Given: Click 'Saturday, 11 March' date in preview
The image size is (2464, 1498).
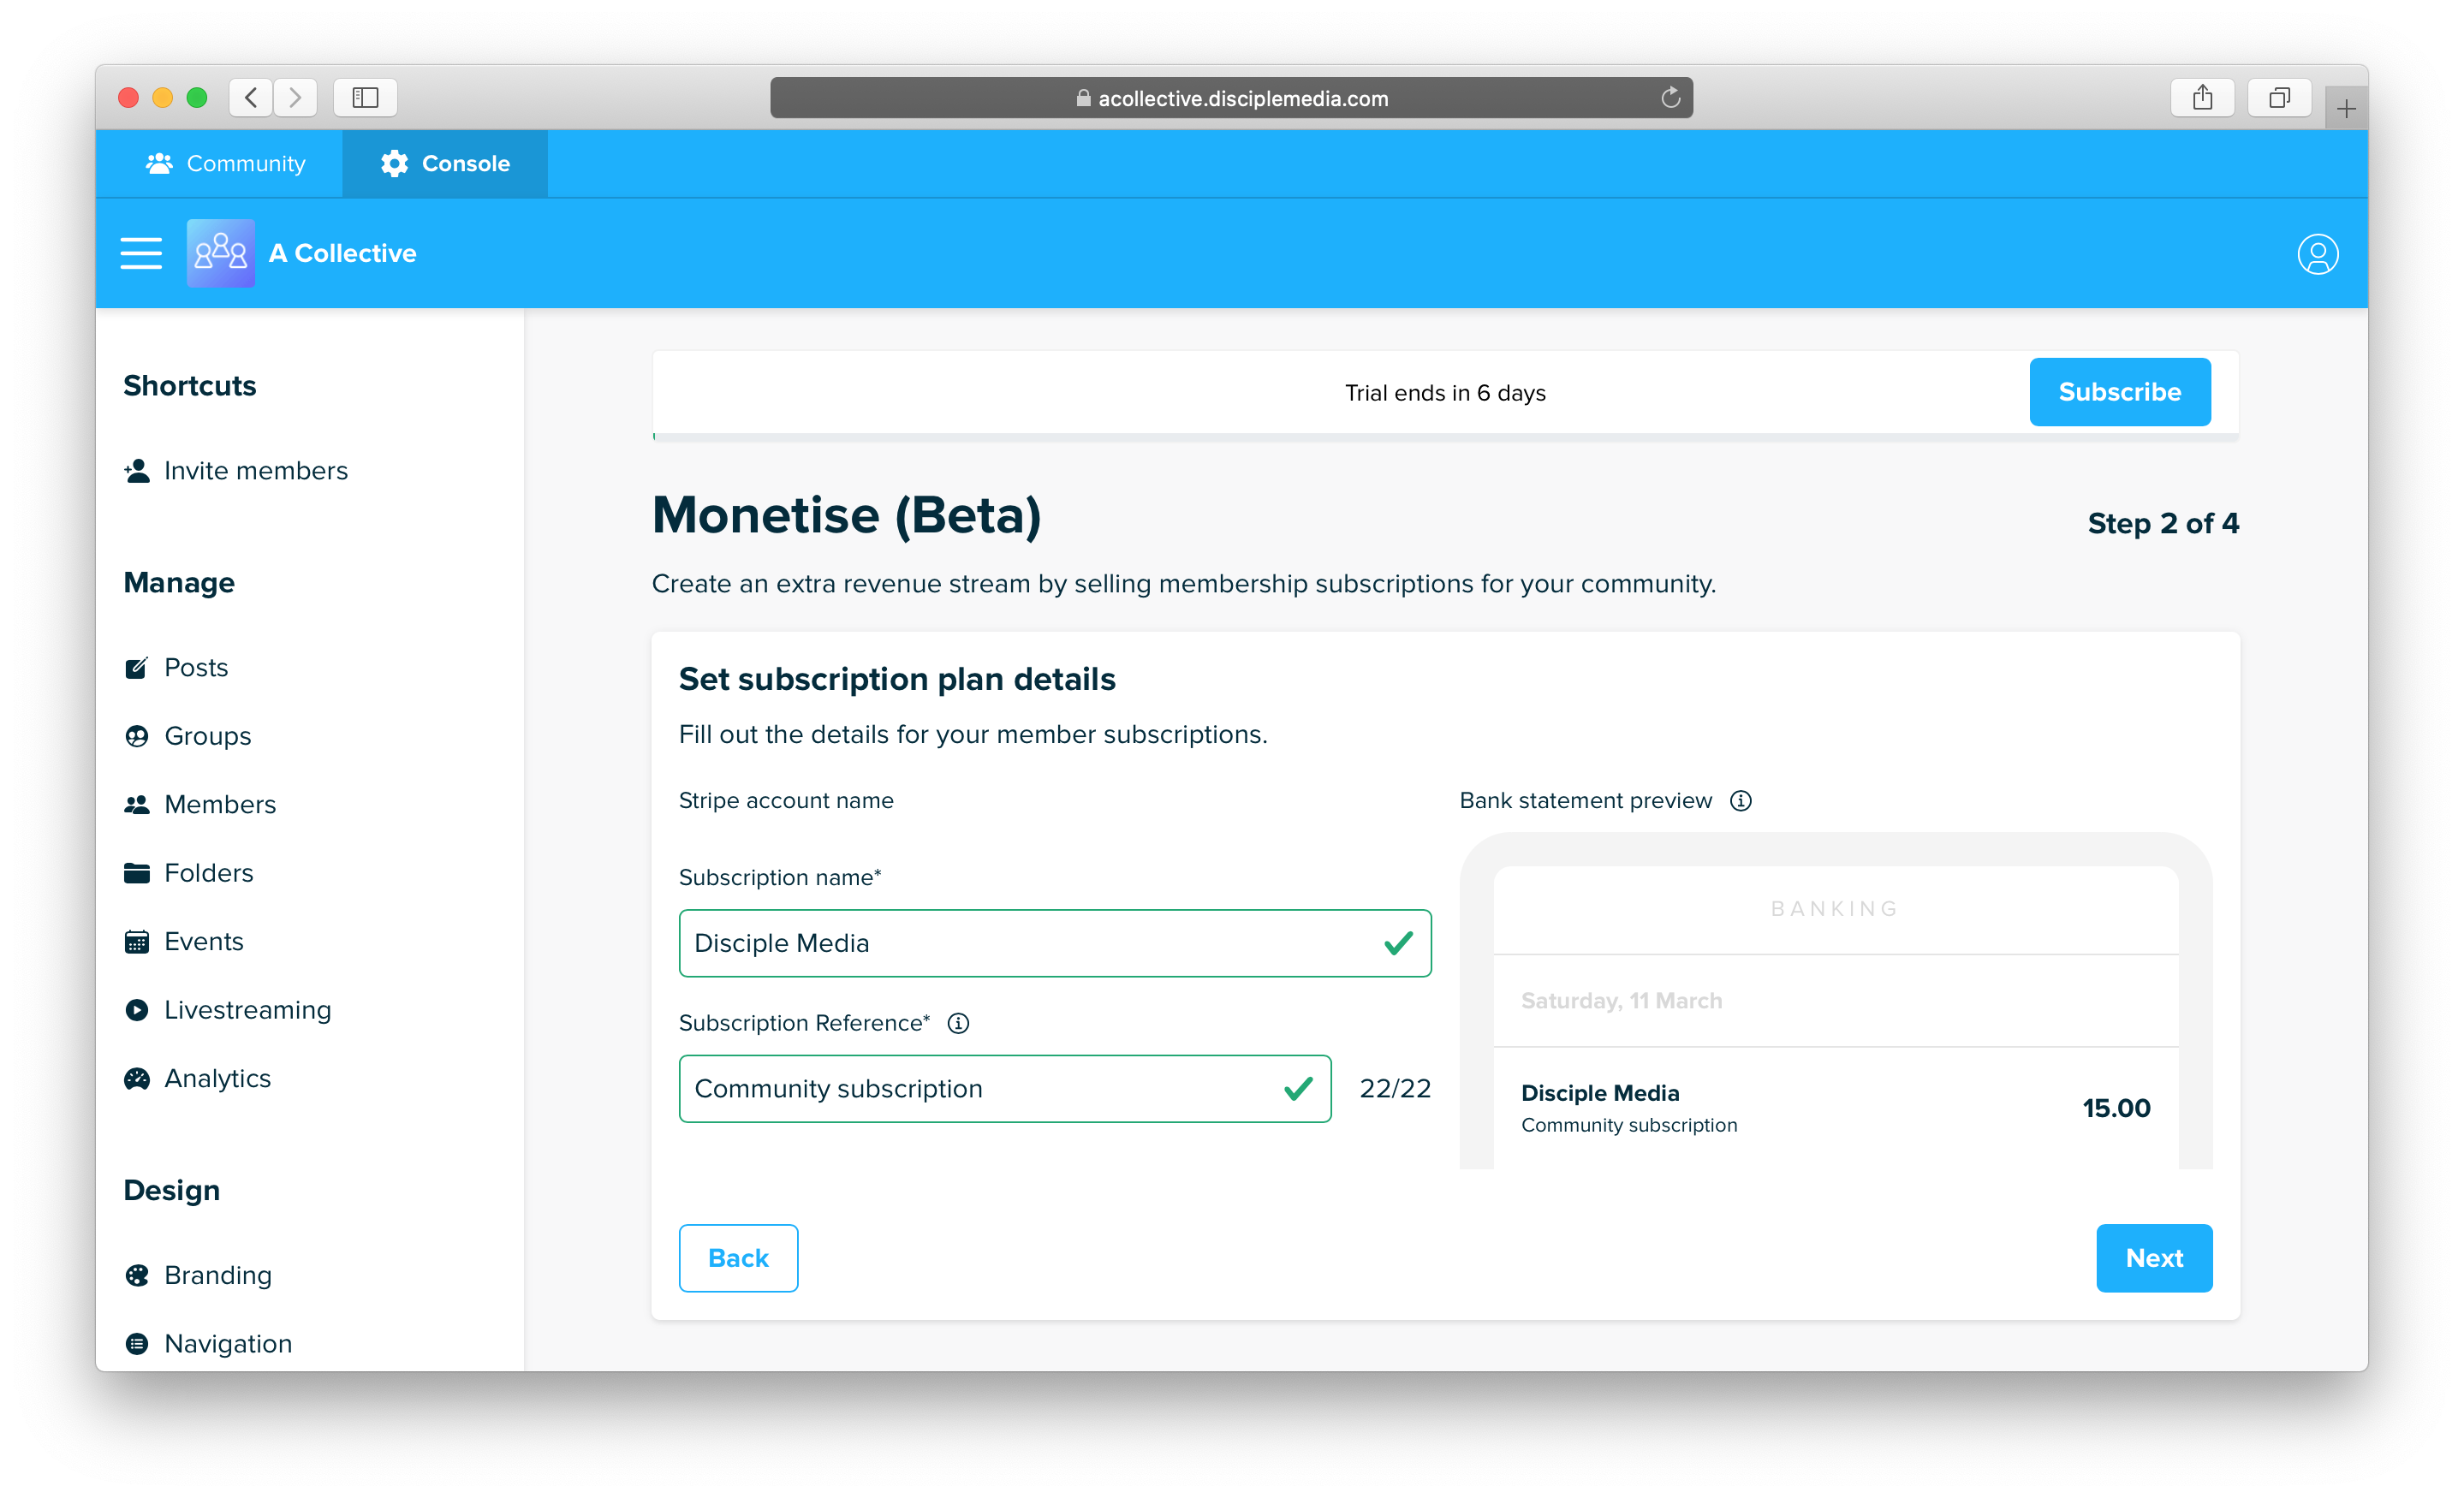Looking at the screenshot, I should [x=1621, y=1001].
